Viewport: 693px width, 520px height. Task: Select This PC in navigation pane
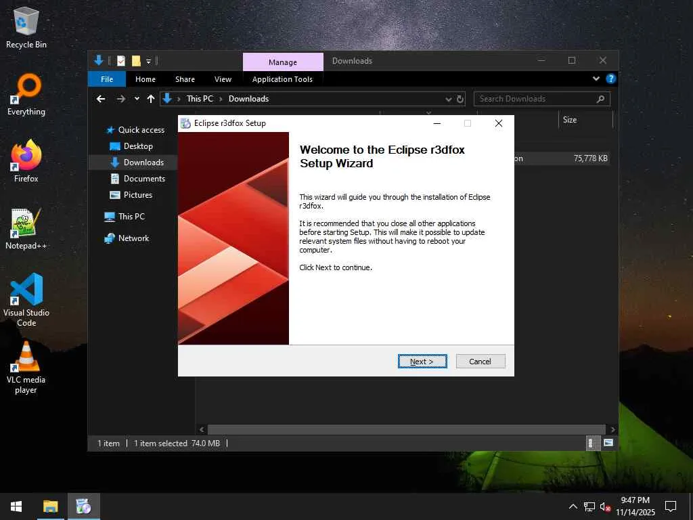coord(131,217)
